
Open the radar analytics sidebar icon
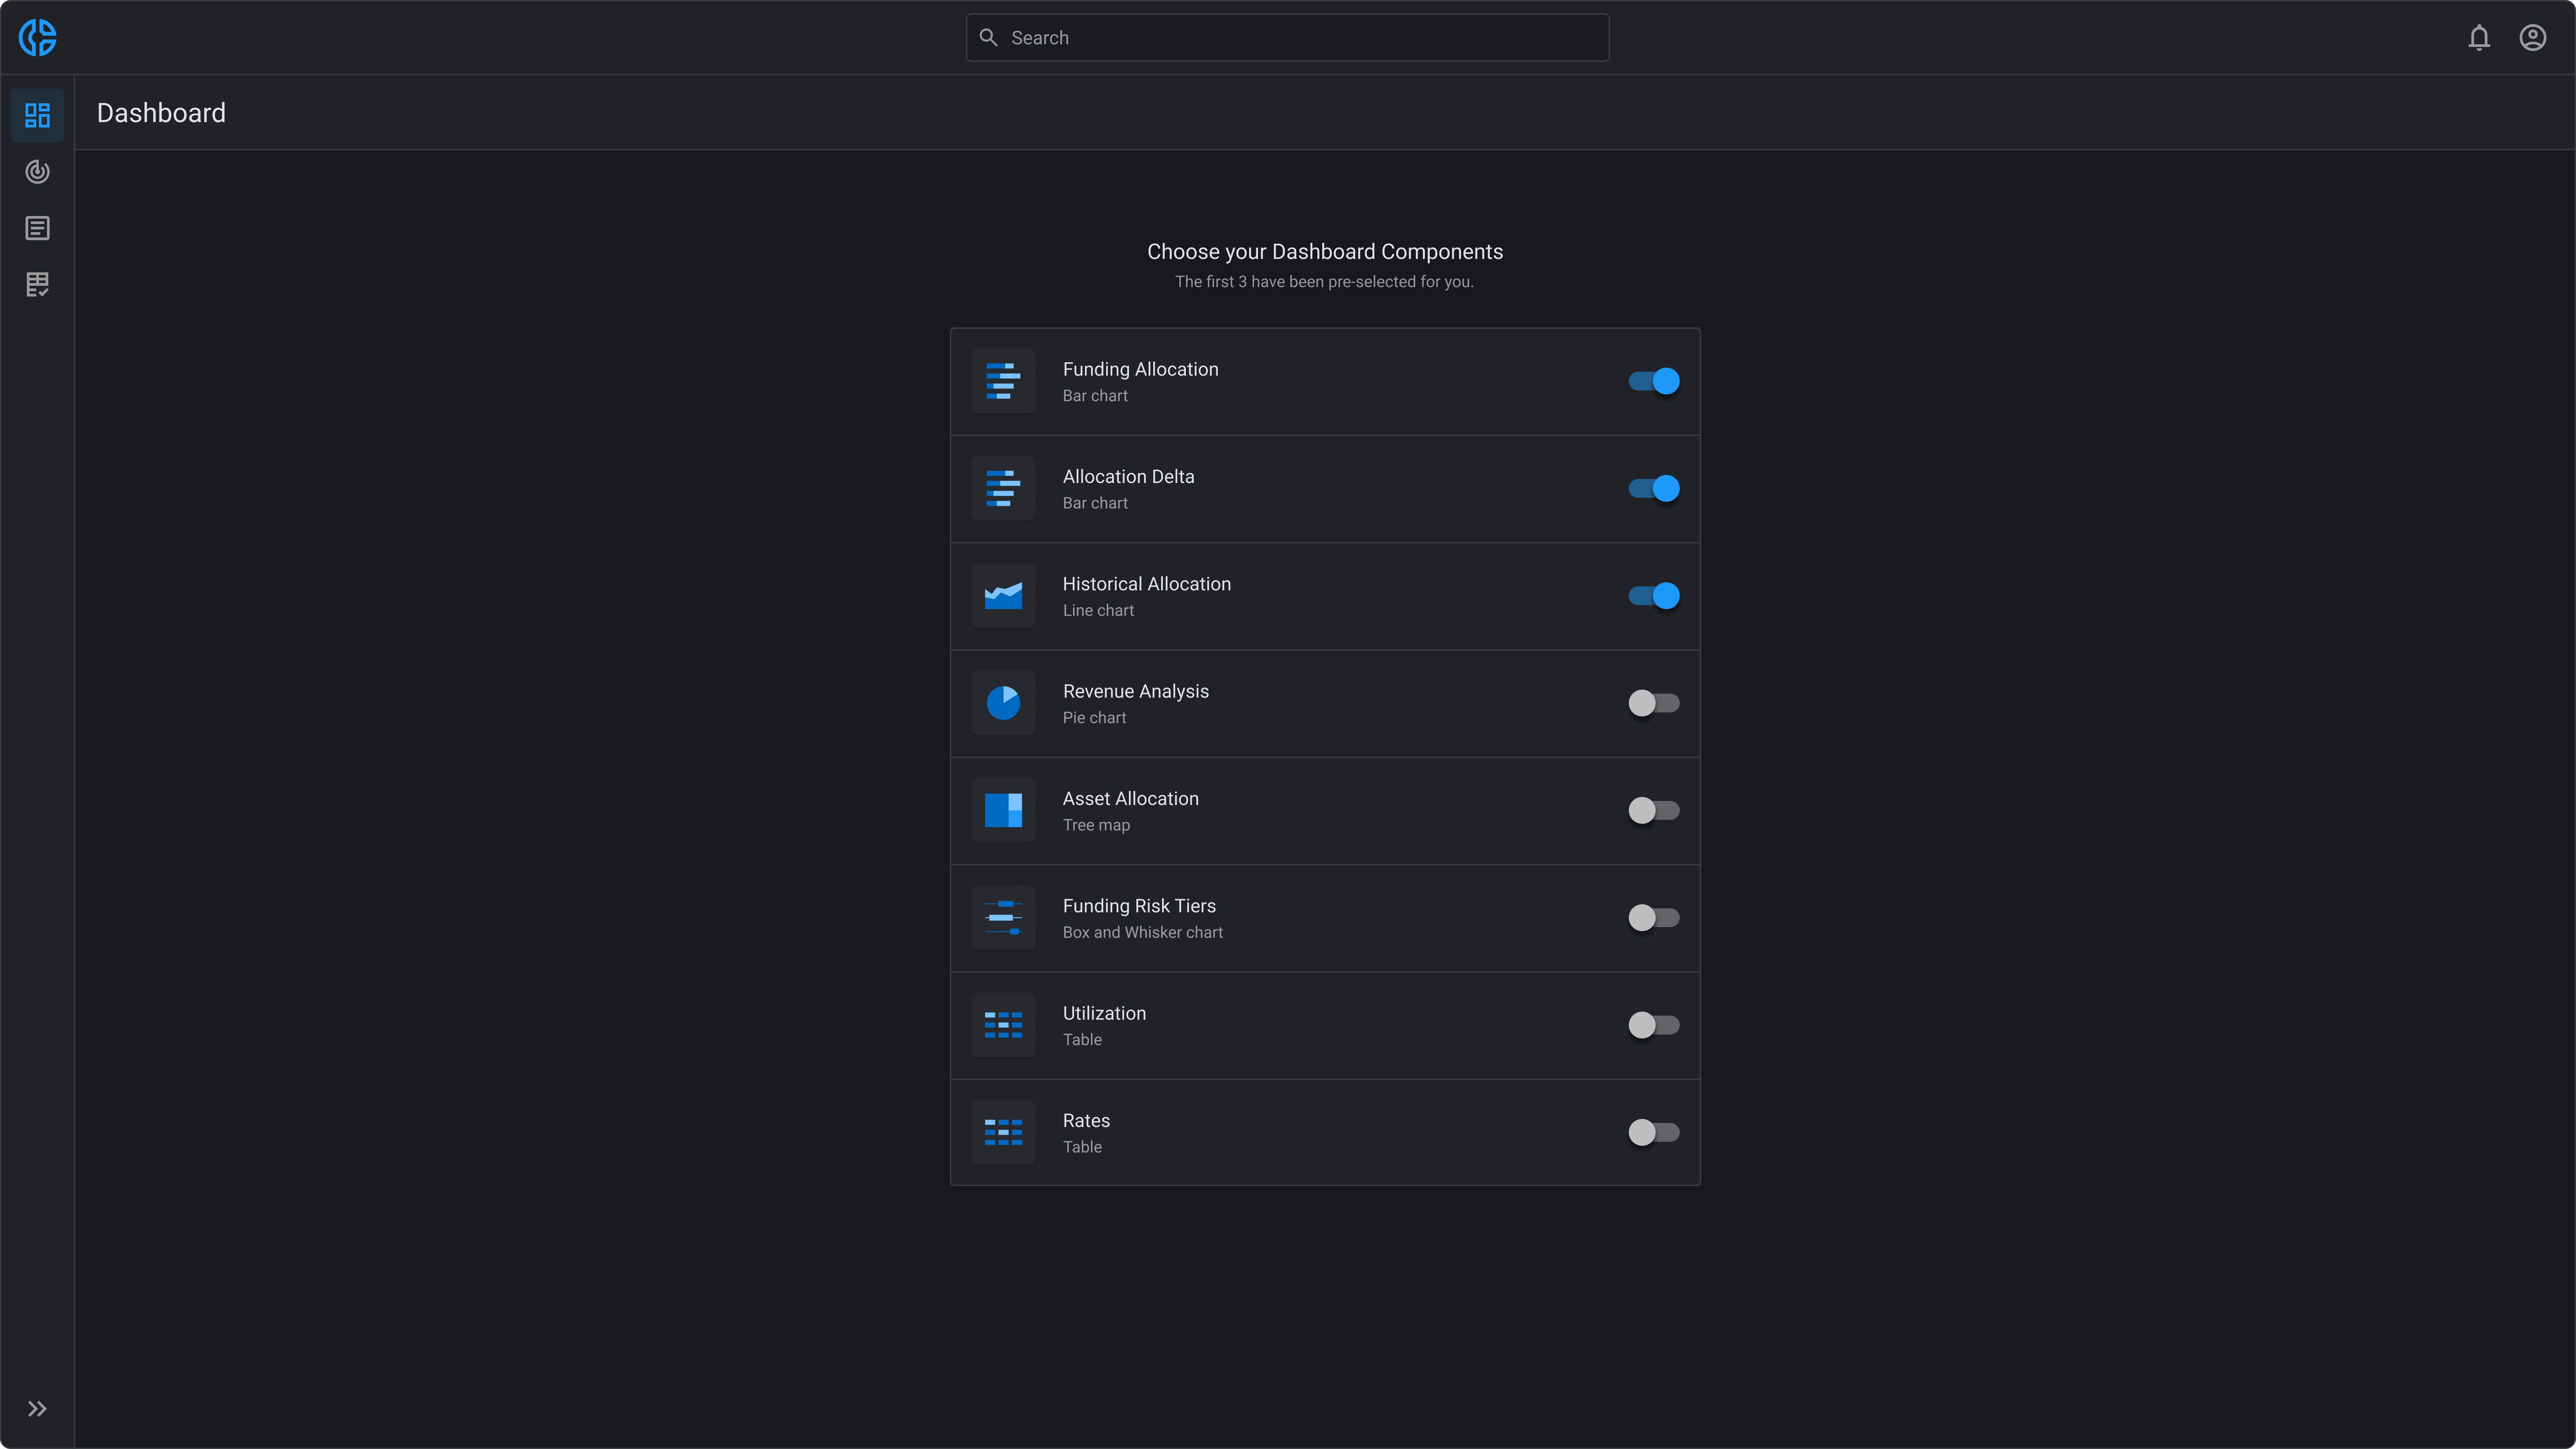coord(37,172)
